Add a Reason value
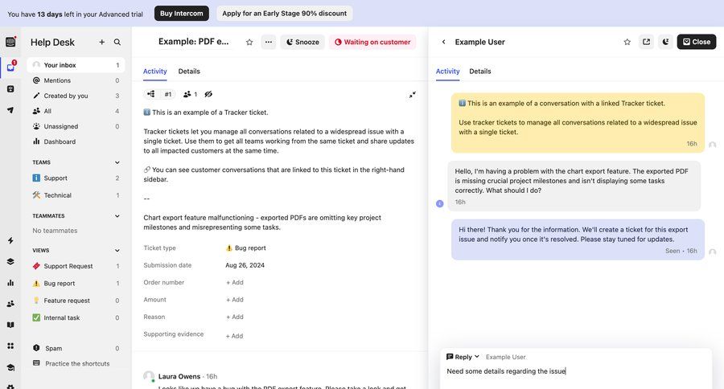 point(235,317)
